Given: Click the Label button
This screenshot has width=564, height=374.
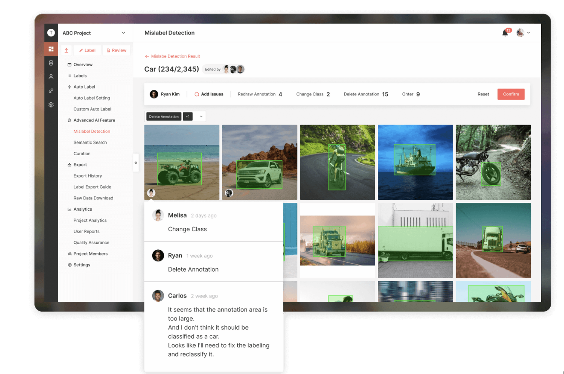Looking at the screenshot, I should point(87,50).
